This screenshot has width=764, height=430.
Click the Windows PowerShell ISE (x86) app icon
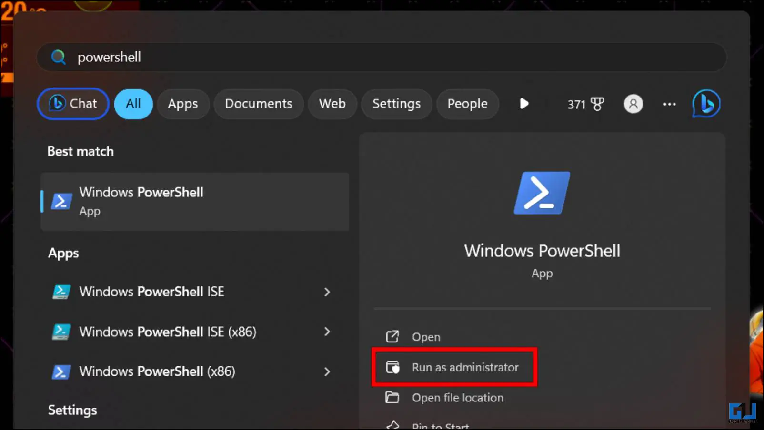(x=61, y=332)
